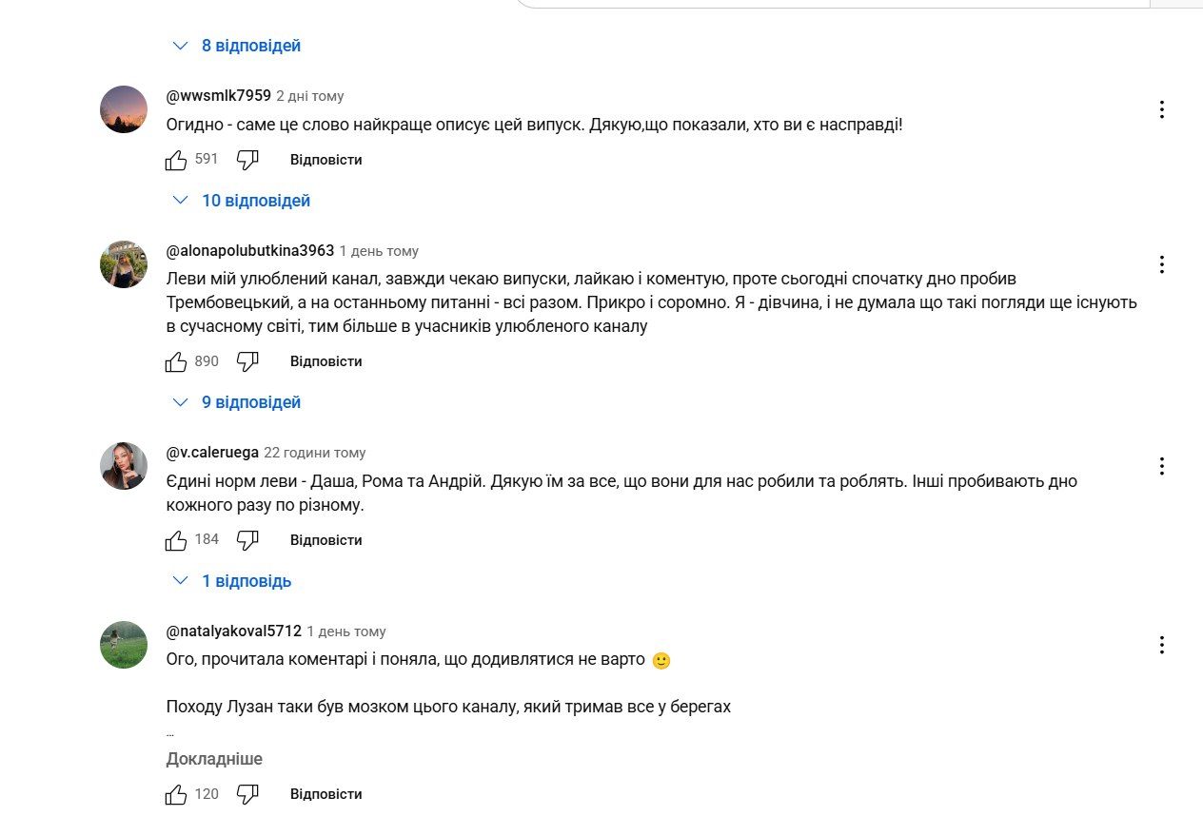Screen dimensions: 1203x816
Task: Open the three-dot menu for the @wwsmlk7959 comment
Action: [x=1161, y=109]
